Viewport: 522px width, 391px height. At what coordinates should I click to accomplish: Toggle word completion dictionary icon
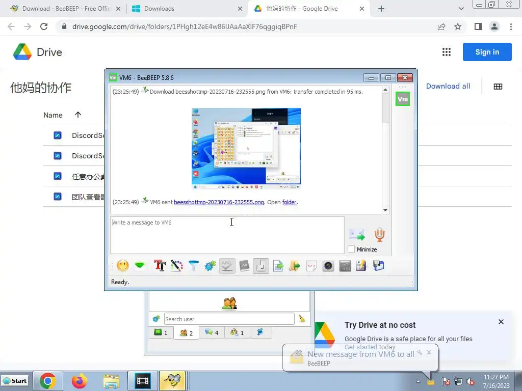point(244,266)
